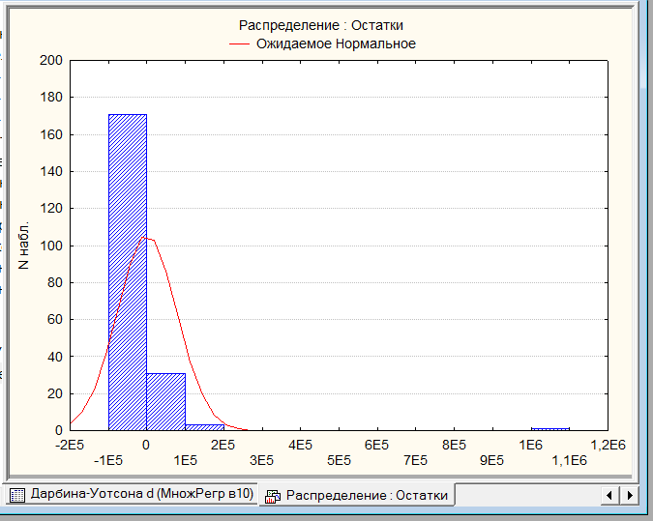Click the X axis label 1E5
Screen dimensions: 653x521
coord(186,461)
